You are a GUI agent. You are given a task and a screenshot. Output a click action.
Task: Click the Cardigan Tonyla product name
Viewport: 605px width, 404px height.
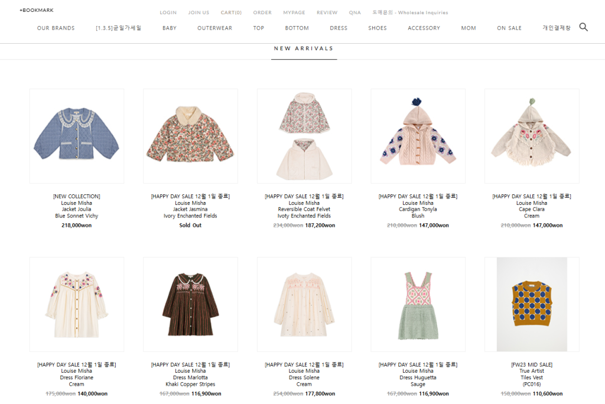[418, 209]
